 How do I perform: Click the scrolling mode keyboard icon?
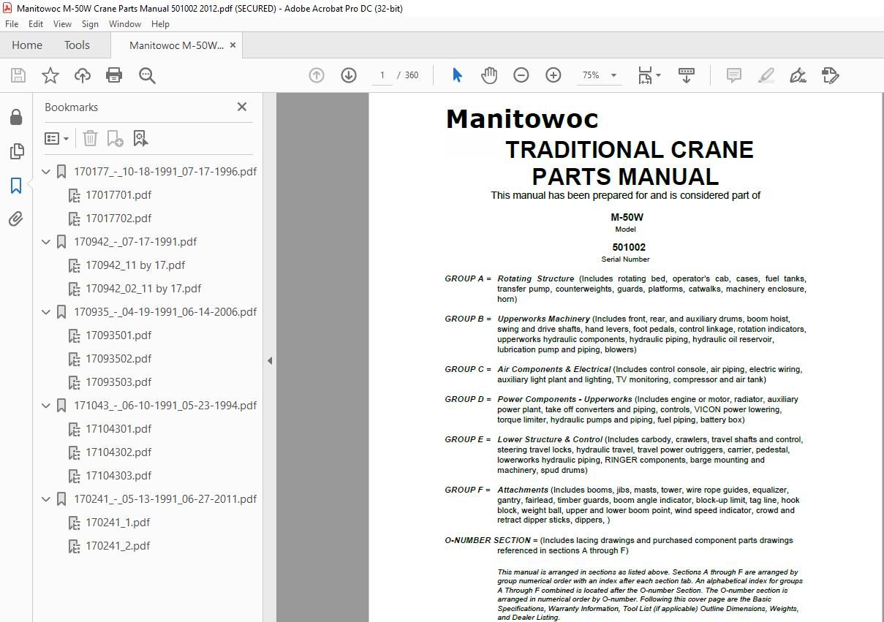(x=687, y=75)
